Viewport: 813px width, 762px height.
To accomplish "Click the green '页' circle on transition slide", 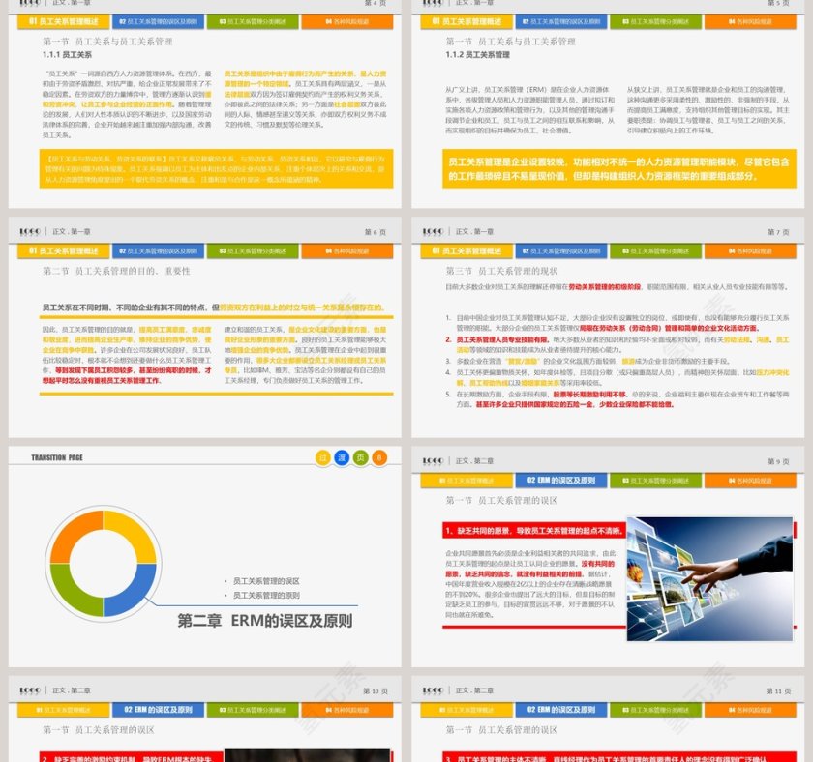I will pyautogui.click(x=360, y=458).
